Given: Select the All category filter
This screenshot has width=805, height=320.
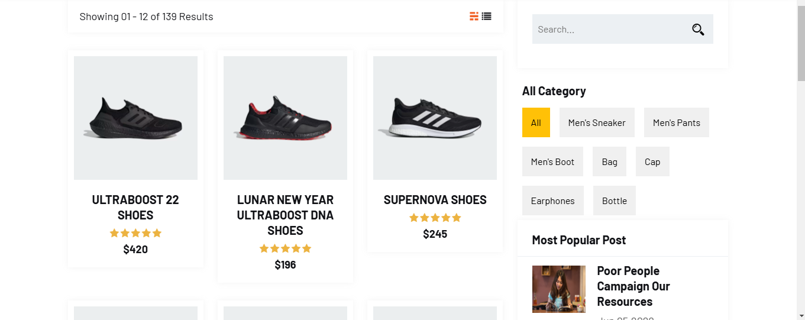Looking at the screenshot, I should point(536,122).
